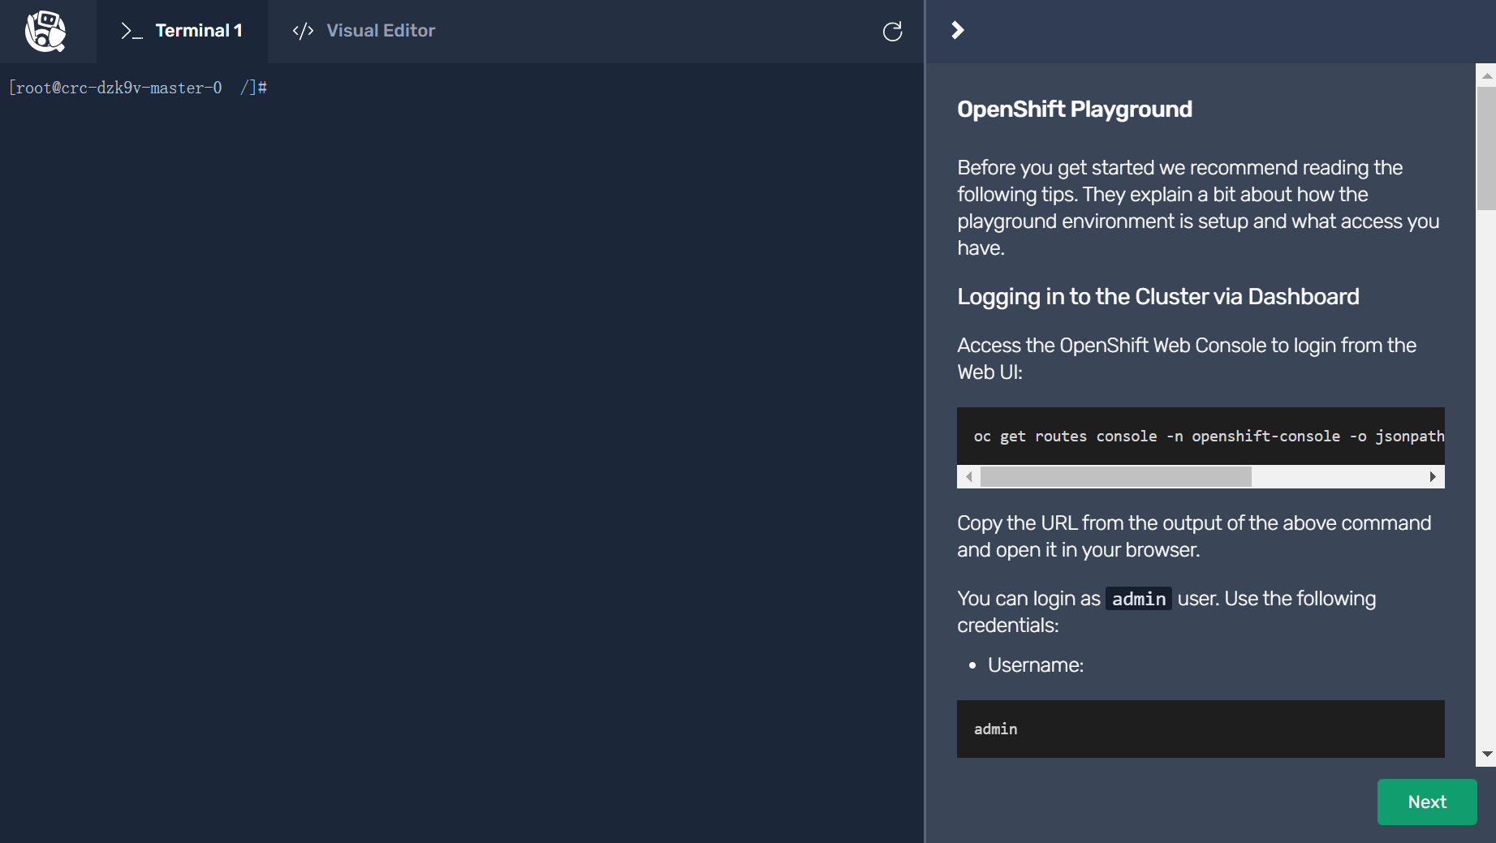Screen dimensions: 1496x843
Task: Click the terminal prompt icon in the Terminal 1 tab
Action: (x=131, y=31)
